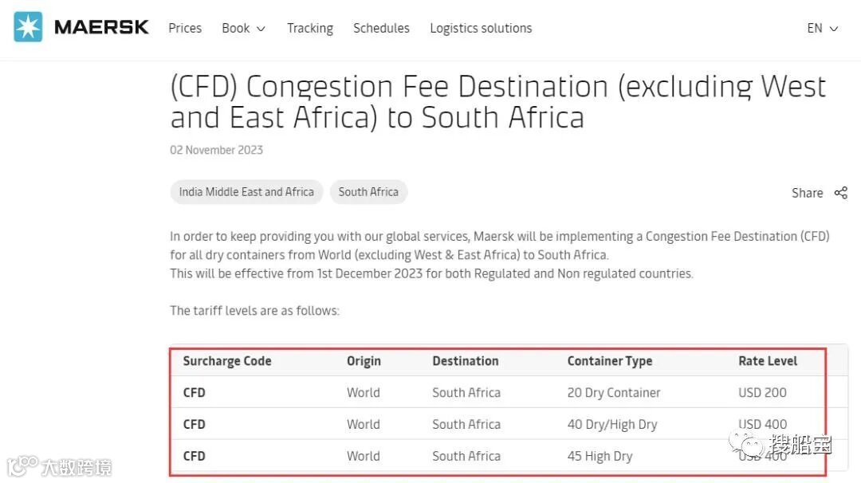Viewport: 861px width, 483px height.
Task: Open the Schedules menu item
Action: [381, 28]
